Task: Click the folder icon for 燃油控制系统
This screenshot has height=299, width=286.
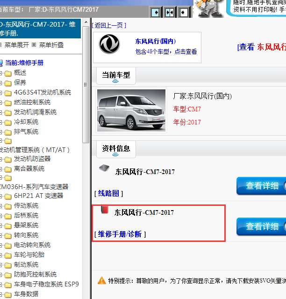Action: [8, 103]
